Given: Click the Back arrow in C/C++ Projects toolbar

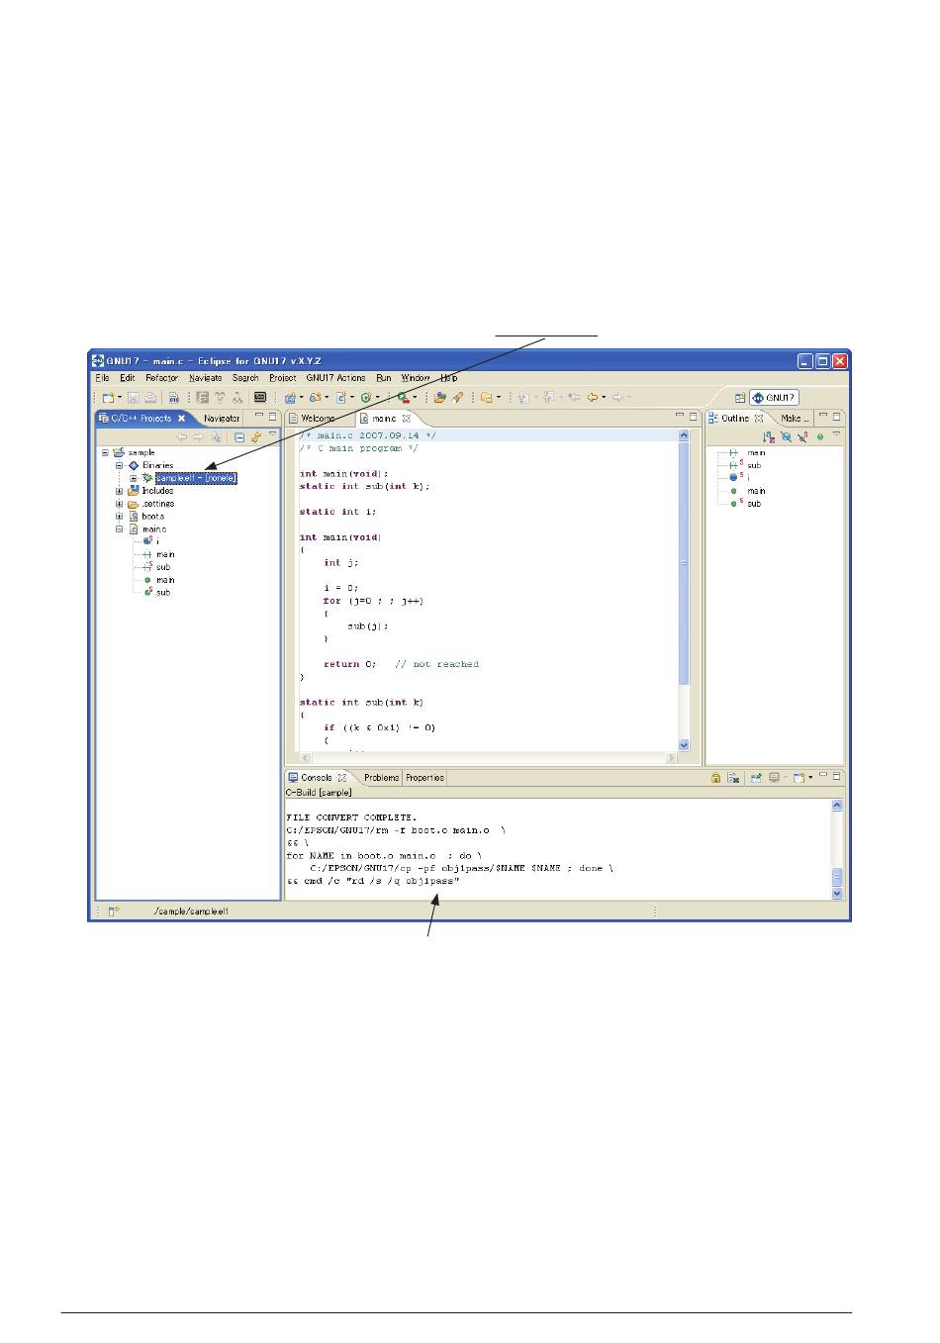Looking at the screenshot, I should click(x=182, y=436).
